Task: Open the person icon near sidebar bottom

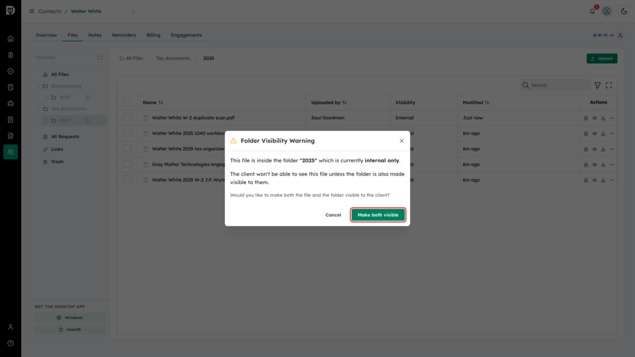Action: (x=11, y=327)
